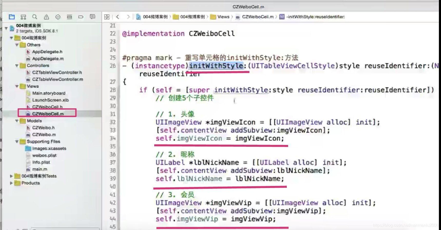Open the Test navigator diamond icon
Screen dimensions: 441x230
(58, 17)
